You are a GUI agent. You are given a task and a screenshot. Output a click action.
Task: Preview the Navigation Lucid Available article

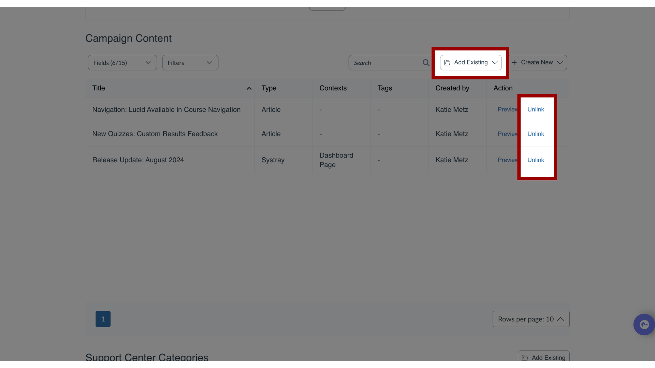[x=507, y=110]
